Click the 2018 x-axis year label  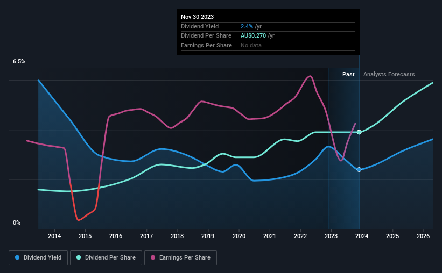click(177, 236)
